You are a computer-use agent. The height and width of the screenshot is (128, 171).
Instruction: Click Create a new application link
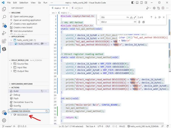[25, 24]
